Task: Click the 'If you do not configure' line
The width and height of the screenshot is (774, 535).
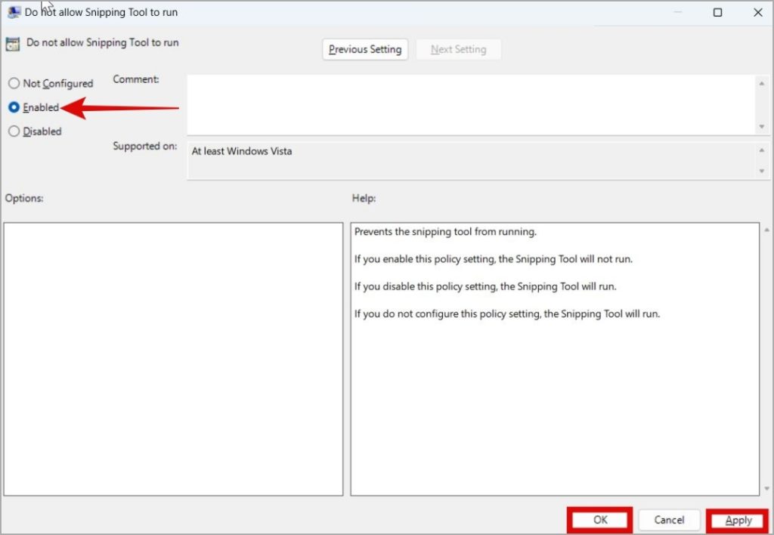Action: [507, 314]
